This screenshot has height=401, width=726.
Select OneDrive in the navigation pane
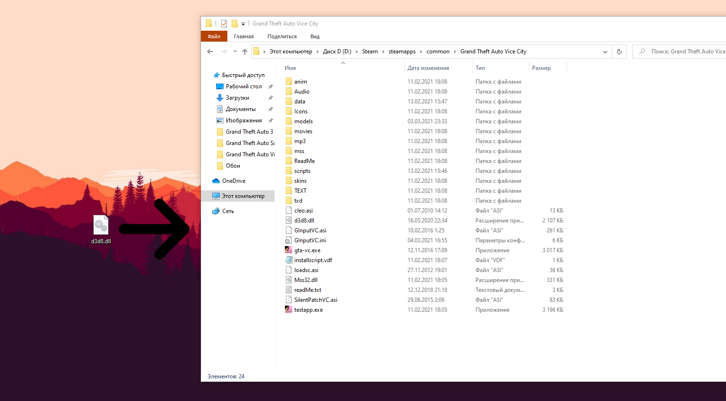coord(234,181)
